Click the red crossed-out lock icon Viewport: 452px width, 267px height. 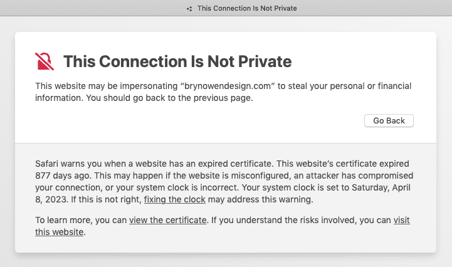pyautogui.click(x=45, y=61)
